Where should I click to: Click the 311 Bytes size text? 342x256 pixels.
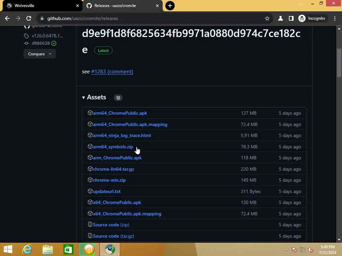pos(250,191)
